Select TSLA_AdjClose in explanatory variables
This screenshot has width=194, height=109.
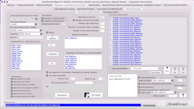coord(71,58)
